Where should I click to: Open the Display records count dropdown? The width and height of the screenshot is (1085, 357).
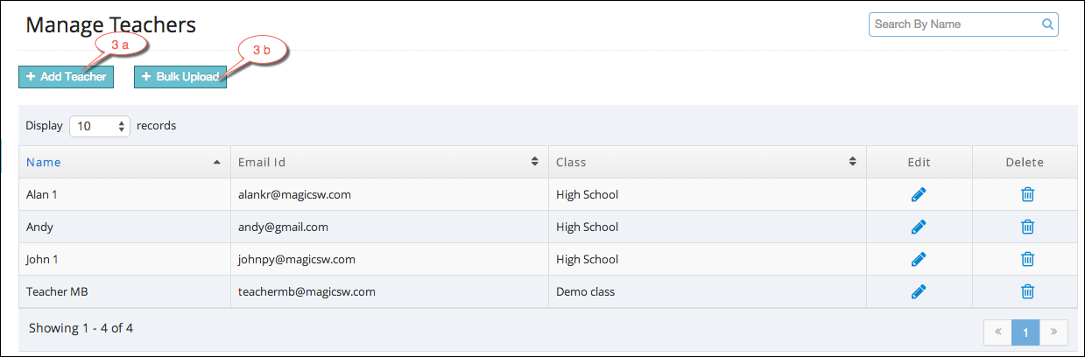point(100,126)
